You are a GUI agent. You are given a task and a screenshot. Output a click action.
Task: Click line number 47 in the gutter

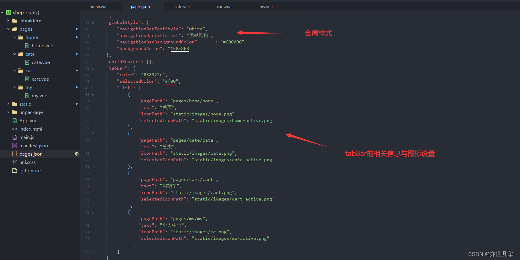pos(87,75)
